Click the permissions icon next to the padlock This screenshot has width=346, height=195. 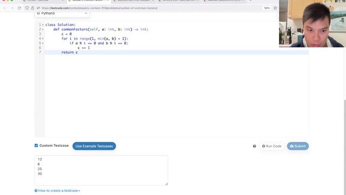38,8
